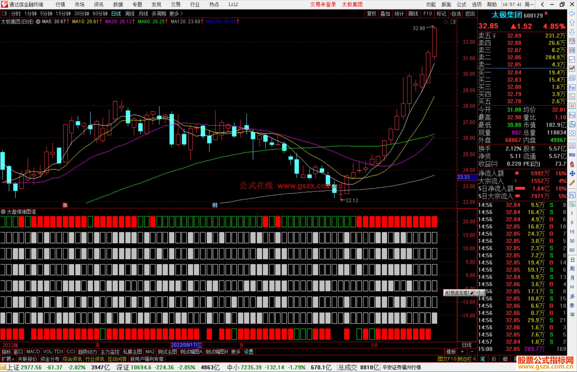This screenshot has height=372, width=577.
Task: Click the F10 company info sidebar icon
Action: point(572,87)
